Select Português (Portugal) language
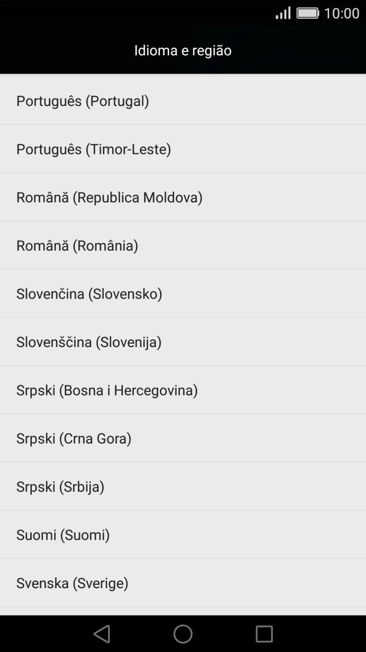The height and width of the screenshot is (652, 366). coord(83,101)
